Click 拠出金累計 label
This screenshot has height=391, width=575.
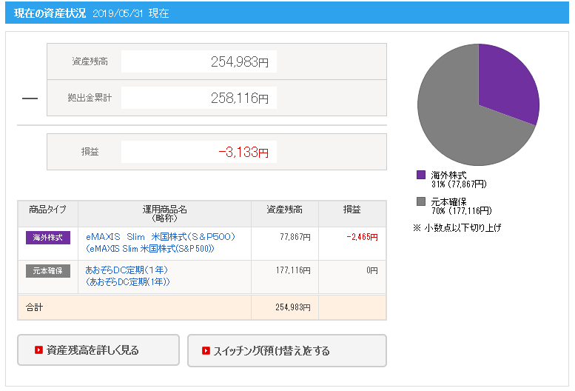[x=90, y=98]
